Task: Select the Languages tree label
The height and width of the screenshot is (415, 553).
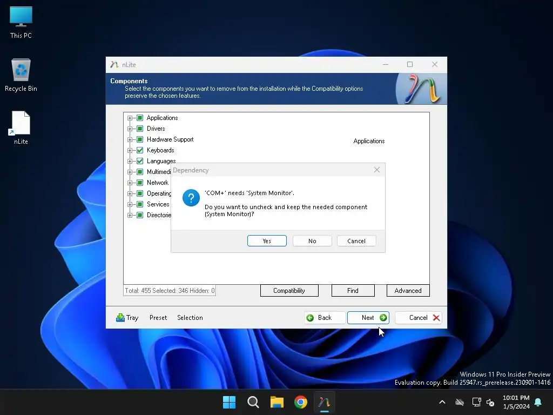Action: 161,161
